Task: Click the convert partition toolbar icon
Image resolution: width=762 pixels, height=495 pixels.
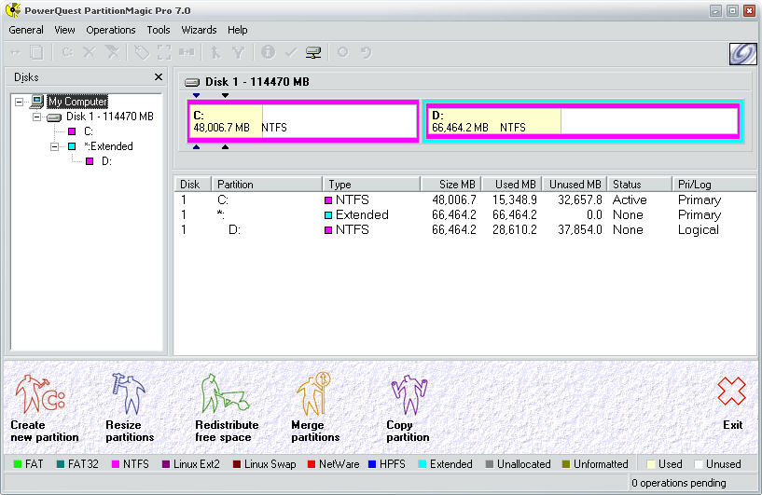Action: 187,52
